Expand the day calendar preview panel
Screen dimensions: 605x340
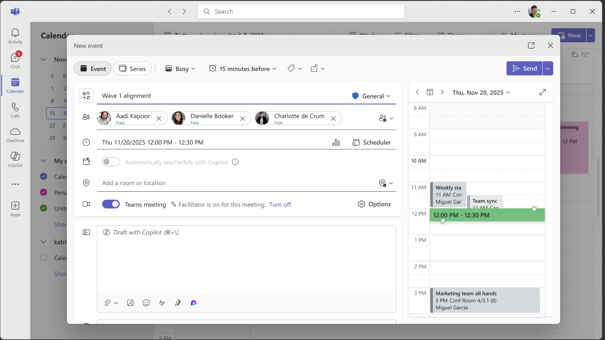click(543, 92)
